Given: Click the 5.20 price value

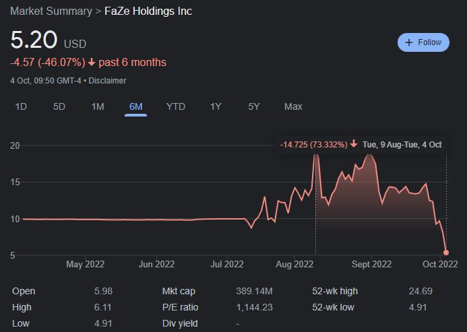Looking at the screenshot, I should click(34, 40).
